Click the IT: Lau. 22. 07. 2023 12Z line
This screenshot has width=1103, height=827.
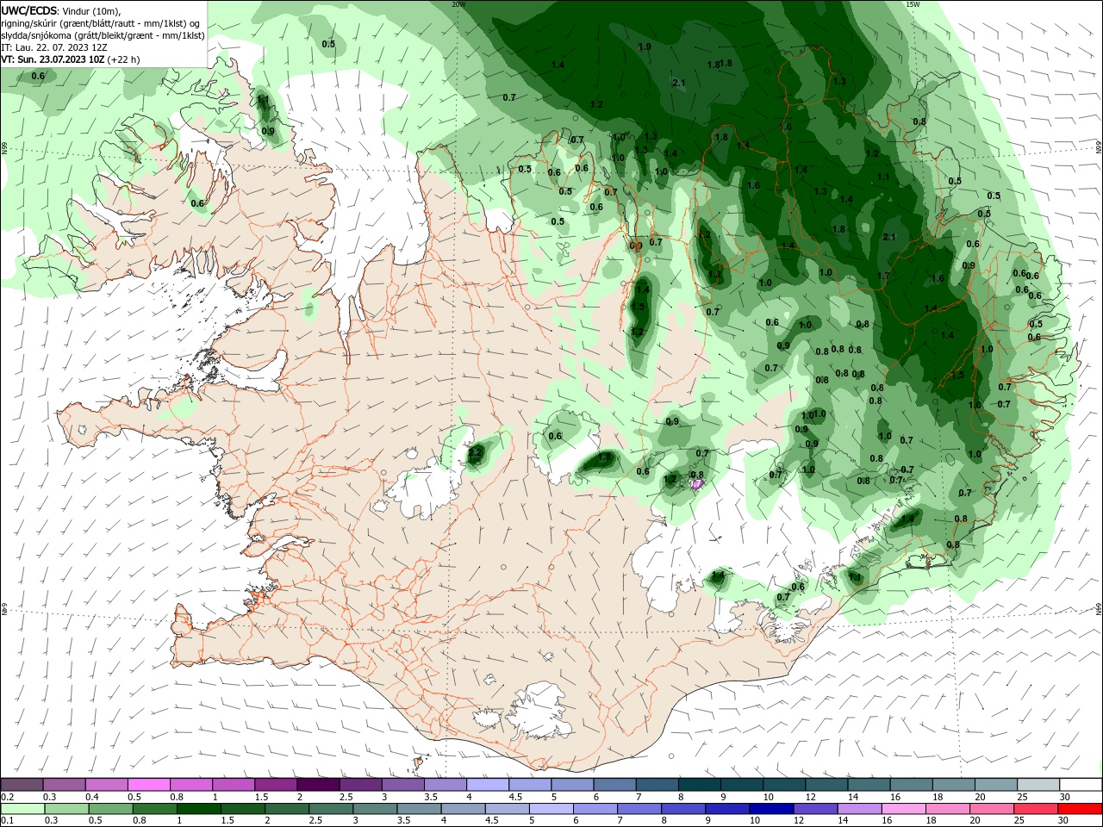coord(54,47)
